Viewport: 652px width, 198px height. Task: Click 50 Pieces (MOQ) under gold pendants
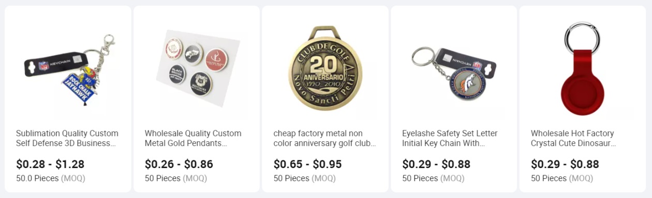176,178
